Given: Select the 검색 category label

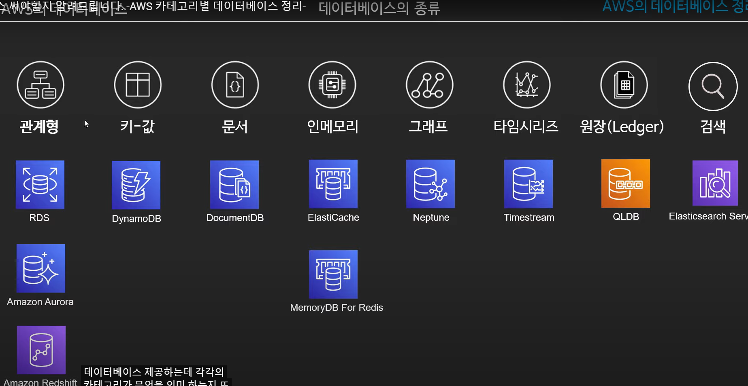Looking at the screenshot, I should point(713,127).
